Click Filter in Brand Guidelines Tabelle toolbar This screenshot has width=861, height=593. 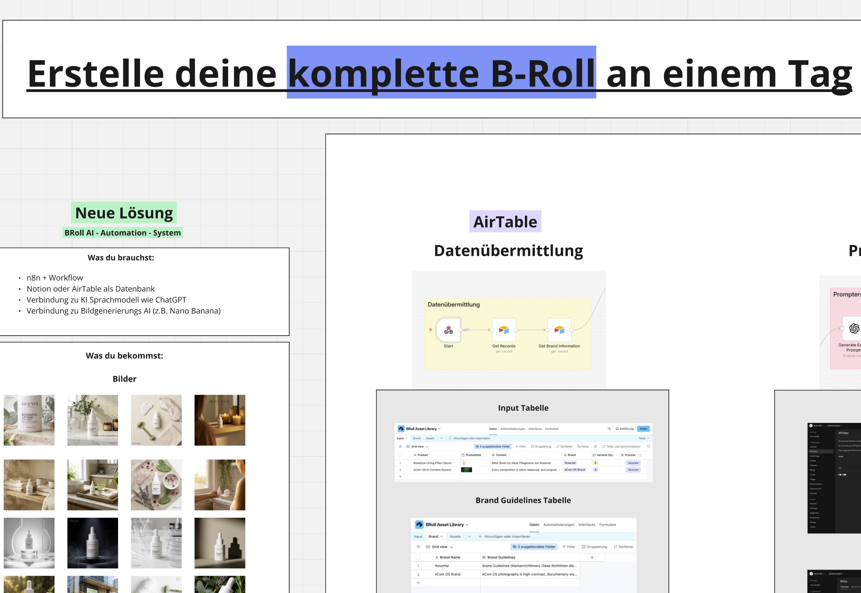pos(569,547)
